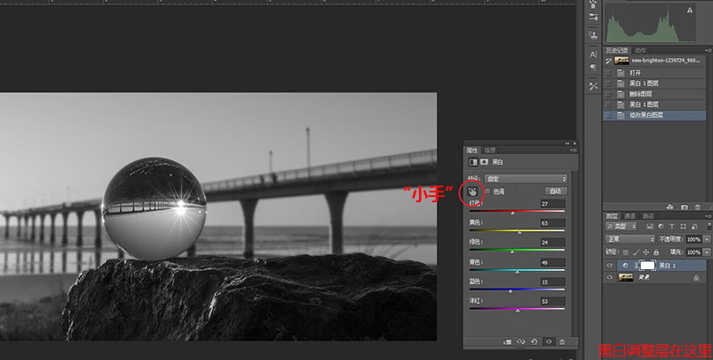Click the on-image adjustment hand tool
713x360 pixels.
pyautogui.click(x=471, y=191)
